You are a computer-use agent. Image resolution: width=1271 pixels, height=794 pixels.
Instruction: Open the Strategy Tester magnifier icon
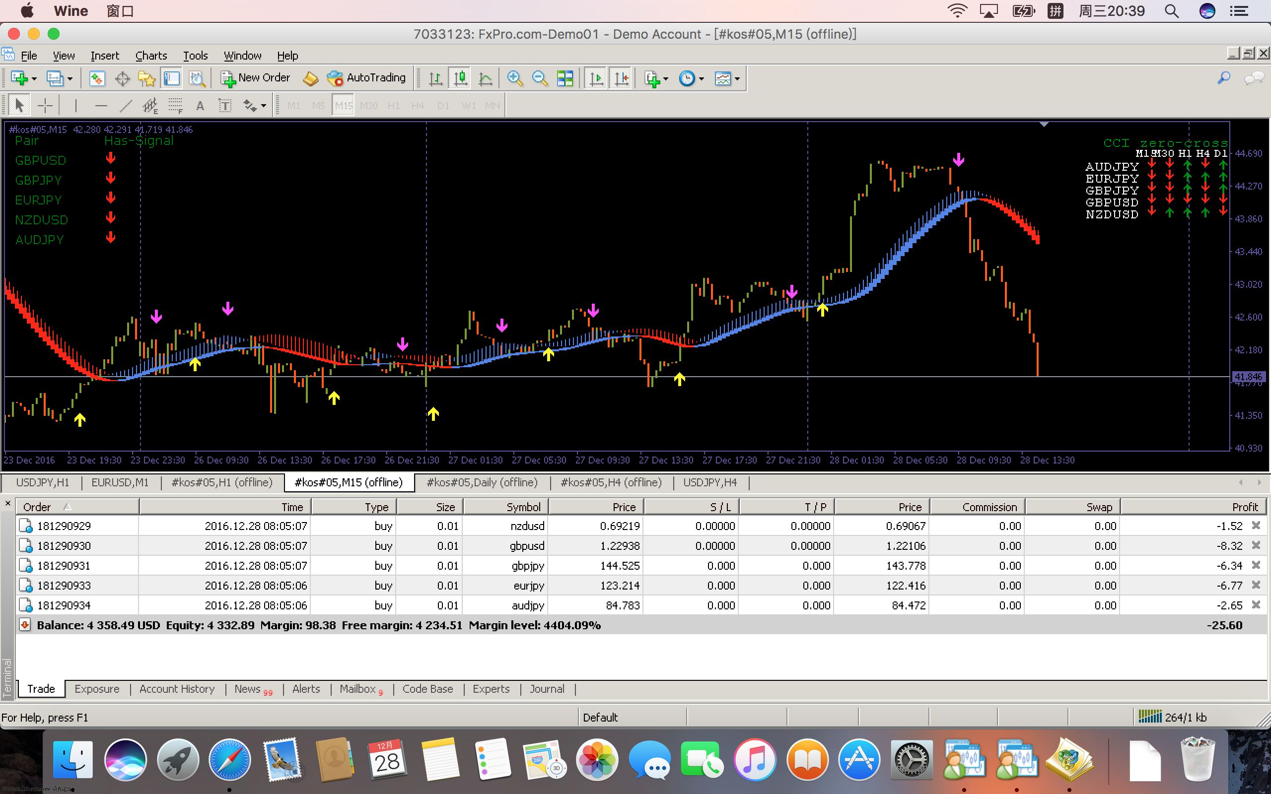point(197,78)
